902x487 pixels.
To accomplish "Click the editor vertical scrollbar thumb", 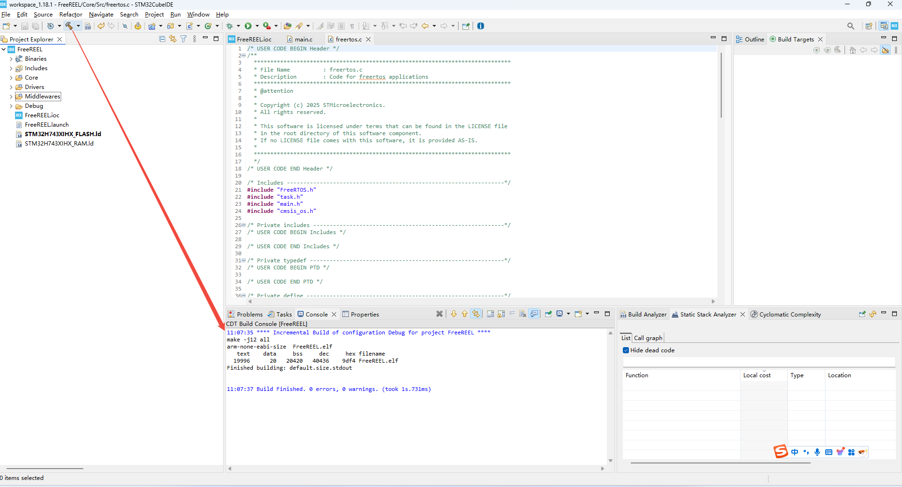I will [721, 85].
